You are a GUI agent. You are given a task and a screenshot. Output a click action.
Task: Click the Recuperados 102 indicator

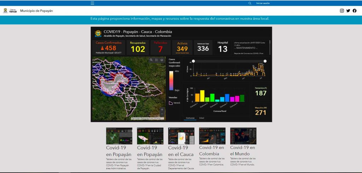pos(138,48)
